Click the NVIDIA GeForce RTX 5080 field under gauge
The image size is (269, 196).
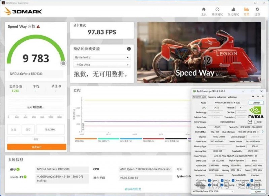36,74
